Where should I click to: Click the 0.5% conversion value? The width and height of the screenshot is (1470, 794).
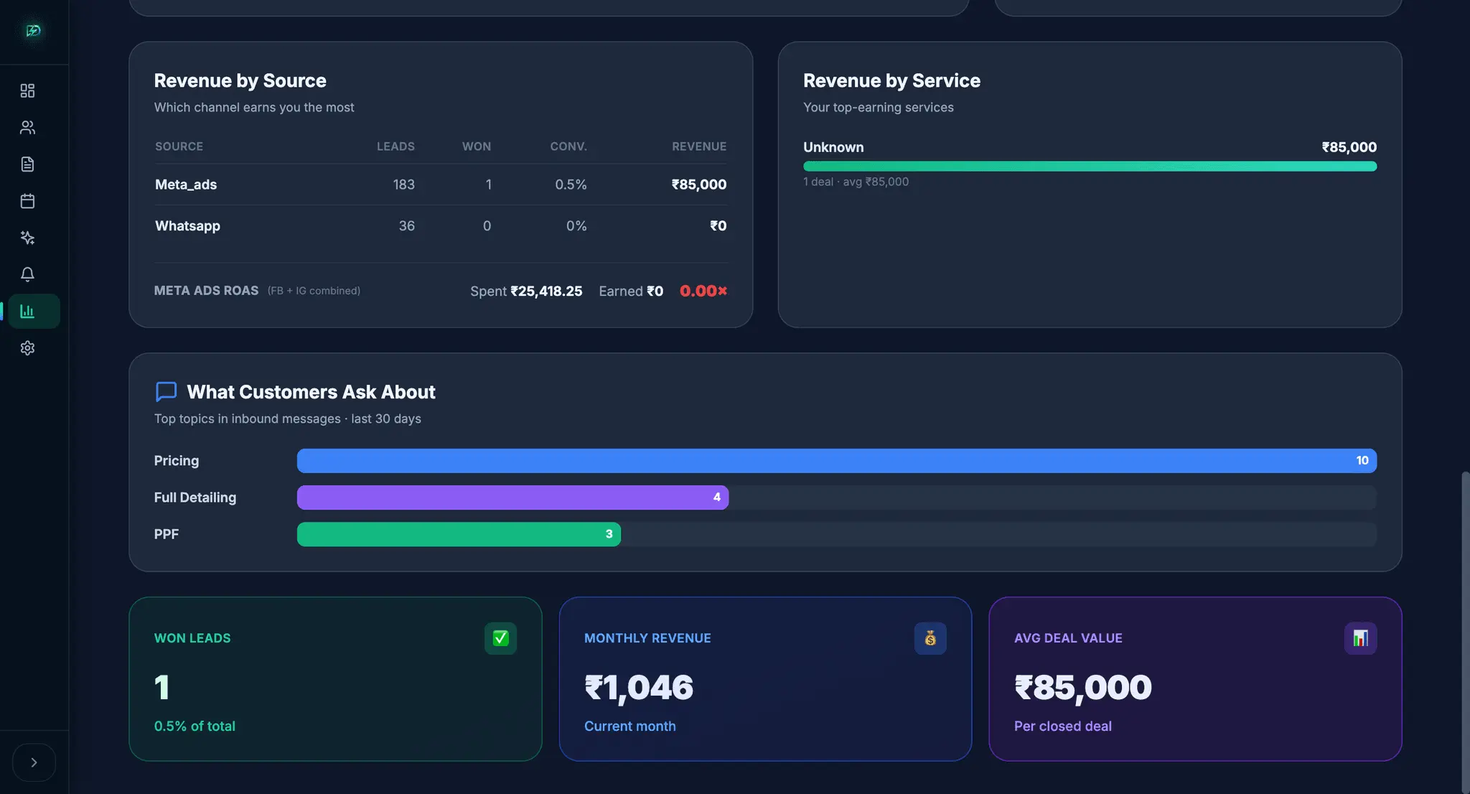[571, 185]
